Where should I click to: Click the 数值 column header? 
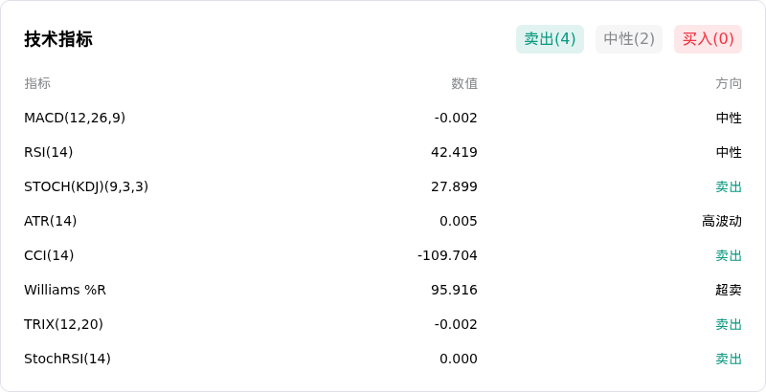point(464,83)
